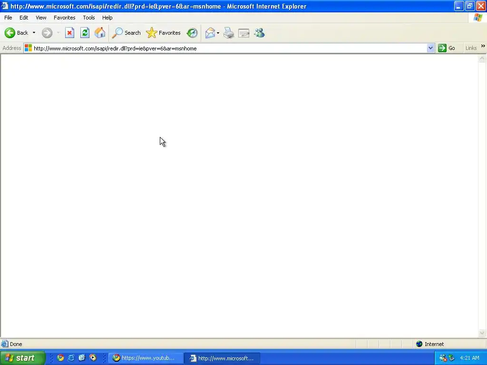
Task: Open the Forward history dropdown arrow
Action: point(58,33)
